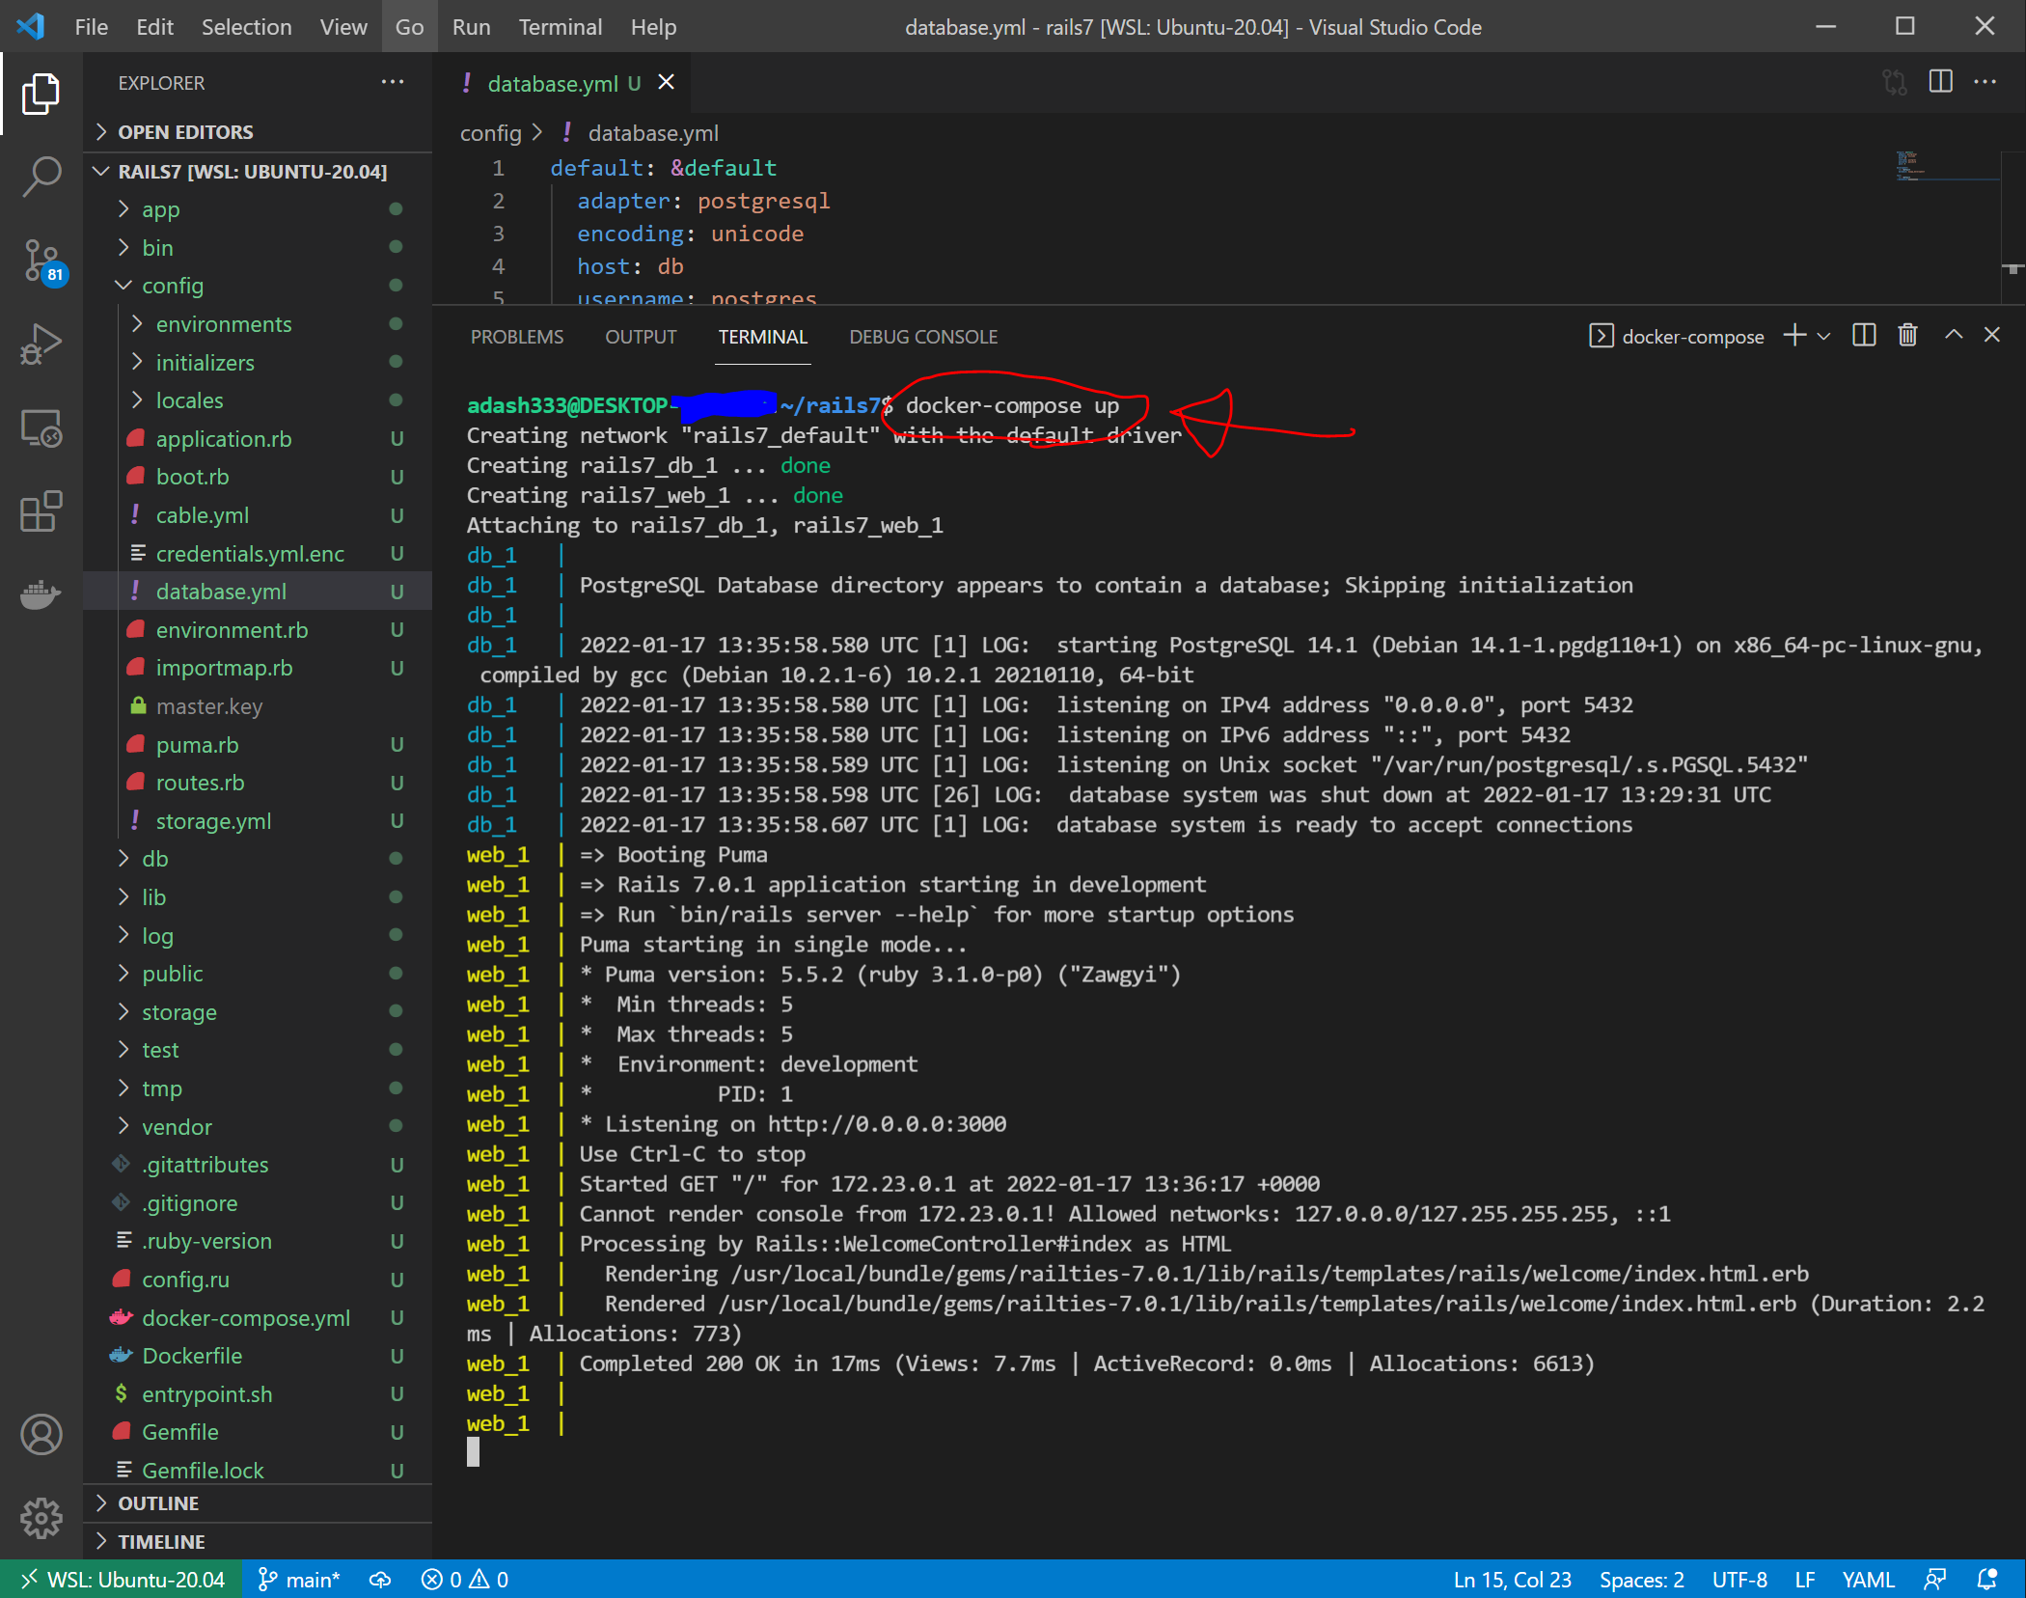2026x1598 pixels.
Task: Click the feedback icon in status bar
Action: [x=1934, y=1580]
